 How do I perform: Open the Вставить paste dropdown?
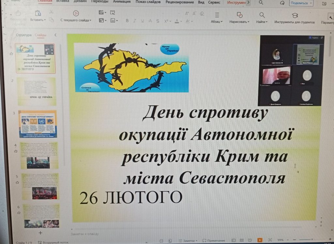point(38,20)
